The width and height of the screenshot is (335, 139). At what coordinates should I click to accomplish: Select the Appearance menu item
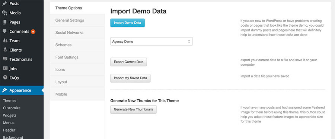click(x=22, y=90)
